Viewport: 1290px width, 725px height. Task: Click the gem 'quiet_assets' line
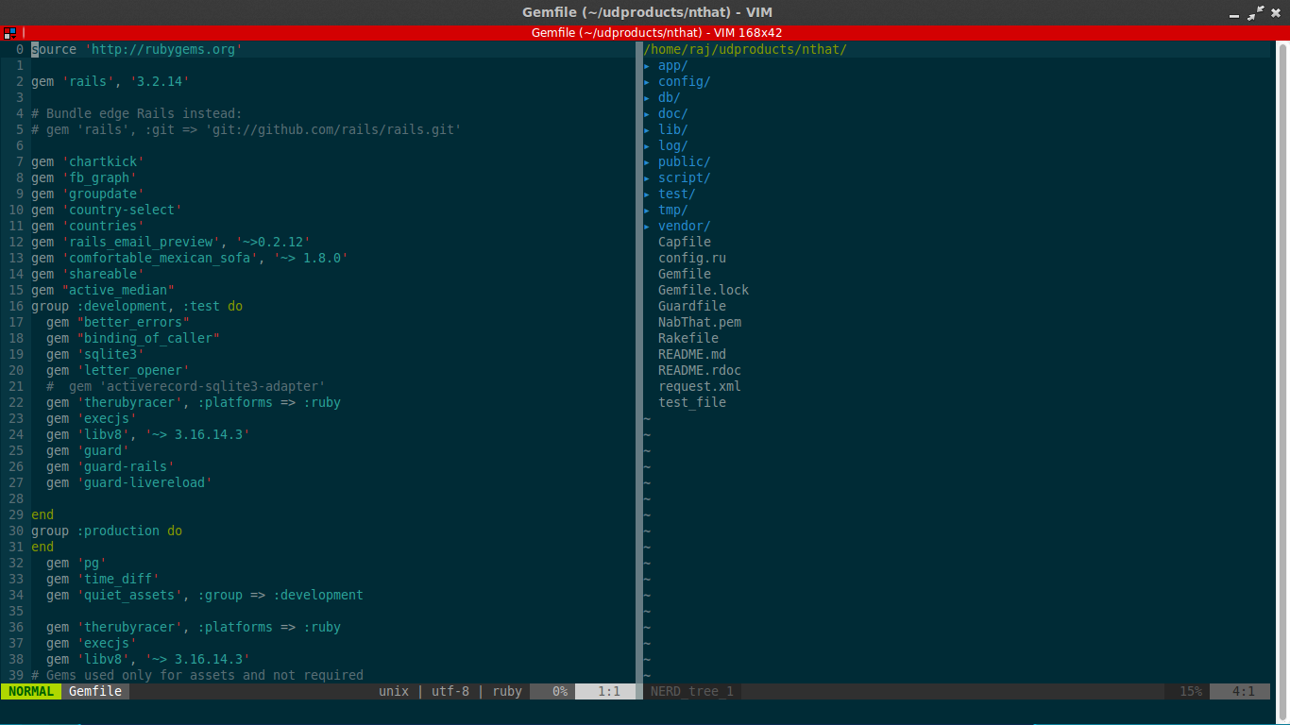click(x=205, y=595)
